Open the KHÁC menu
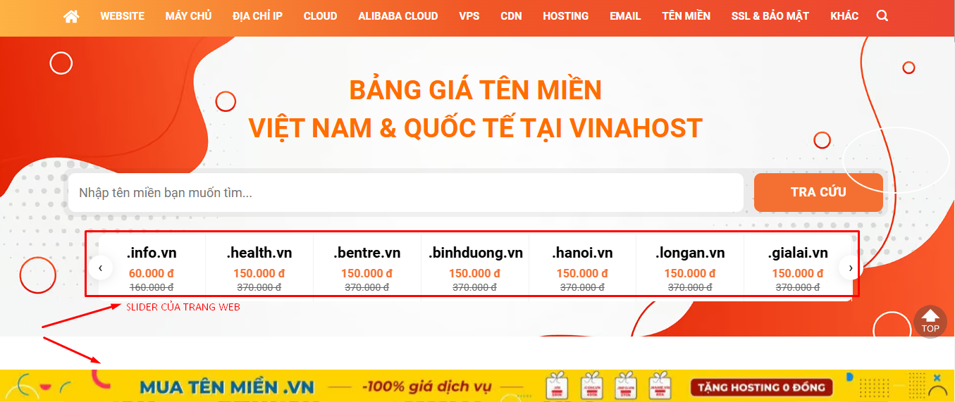Viewport: 955px width, 402px height. [844, 15]
